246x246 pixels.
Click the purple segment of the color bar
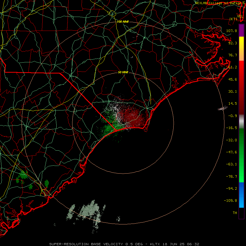241,30
